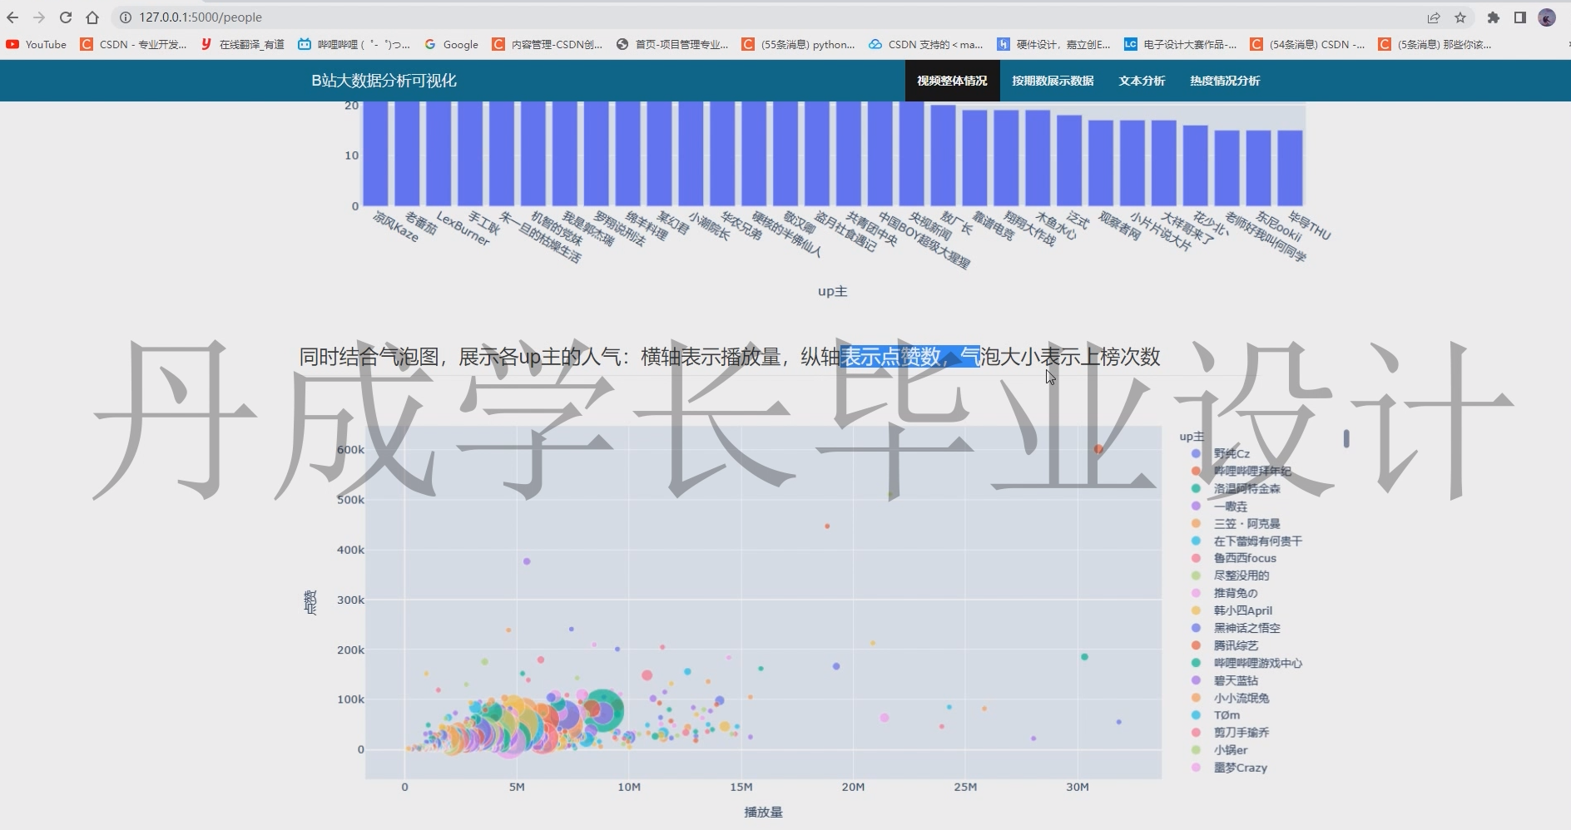Toggle the 鲁西西focus legend series
Image resolution: width=1571 pixels, height=830 pixels.
pos(1234,559)
